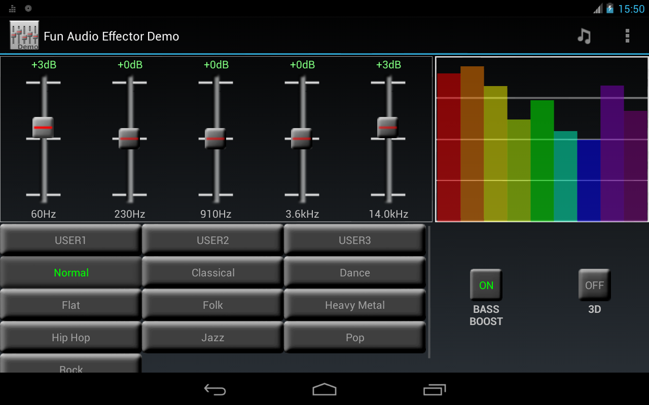Tap the equalizer notification icon in status bar

13,9
